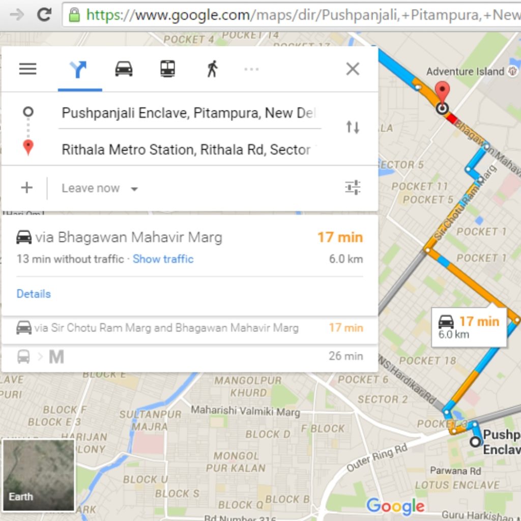Click the Show traffic link
The width and height of the screenshot is (521, 521).
[163, 259]
